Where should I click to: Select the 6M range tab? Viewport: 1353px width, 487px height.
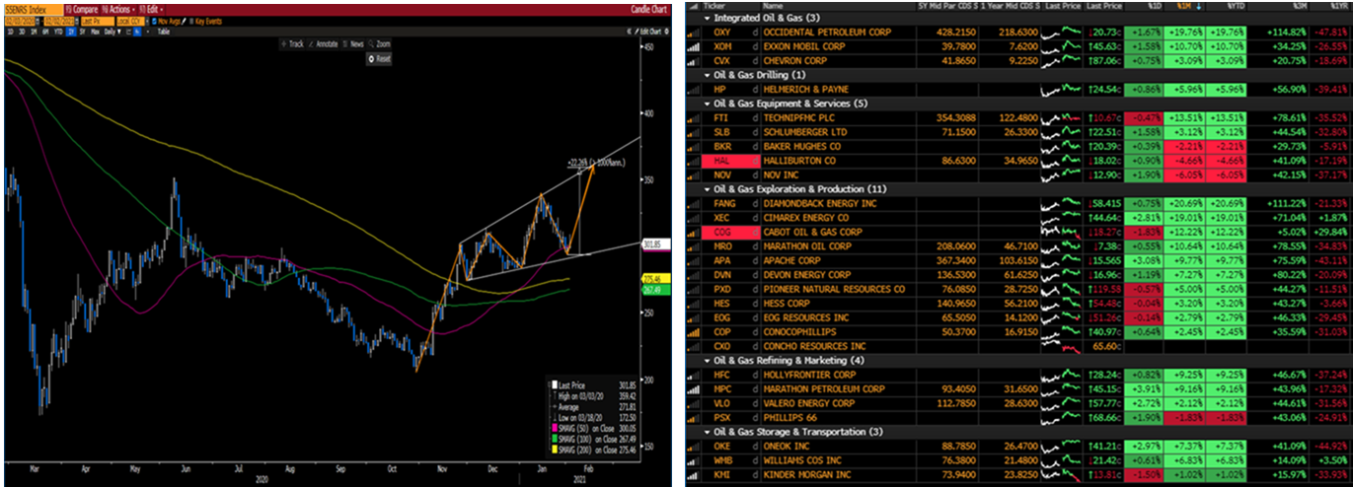click(x=45, y=32)
